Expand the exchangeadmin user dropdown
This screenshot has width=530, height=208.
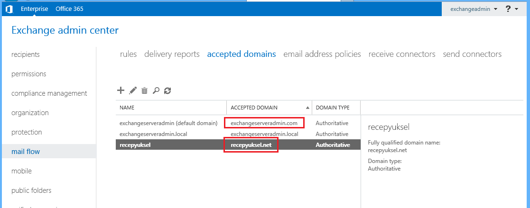(x=495, y=9)
